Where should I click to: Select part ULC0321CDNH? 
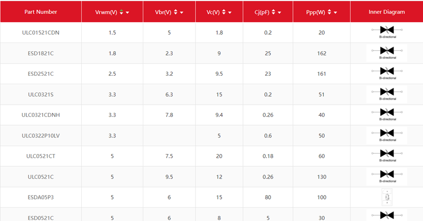tap(41, 115)
